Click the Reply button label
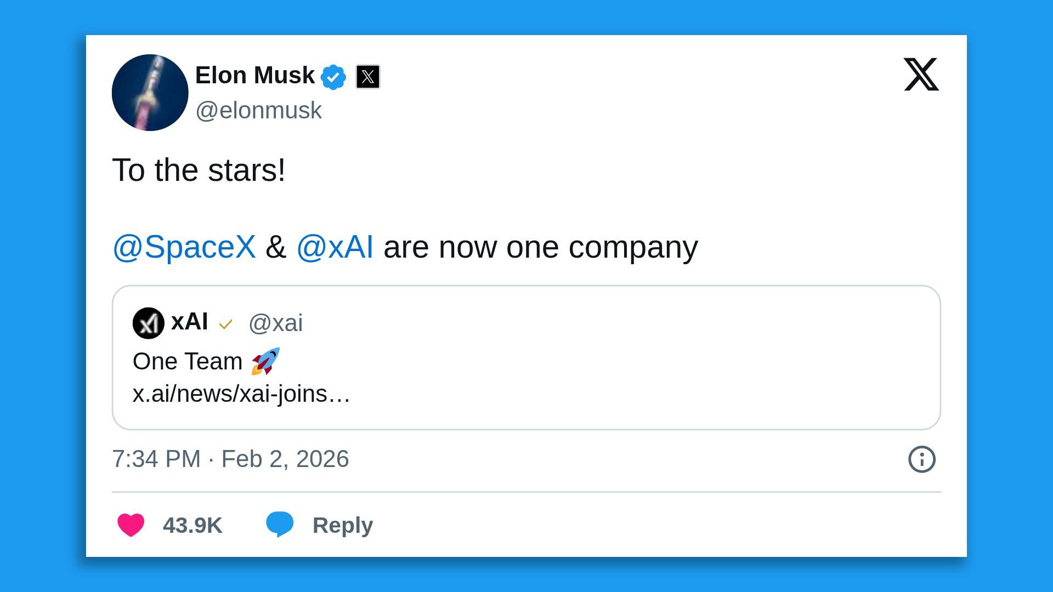 [342, 525]
